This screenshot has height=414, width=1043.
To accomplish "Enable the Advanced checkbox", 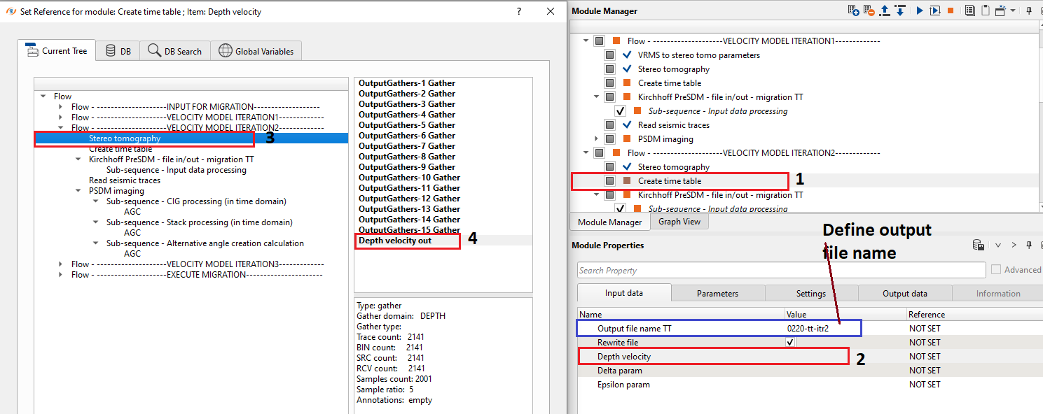I will pyautogui.click(x=996, y=270).
